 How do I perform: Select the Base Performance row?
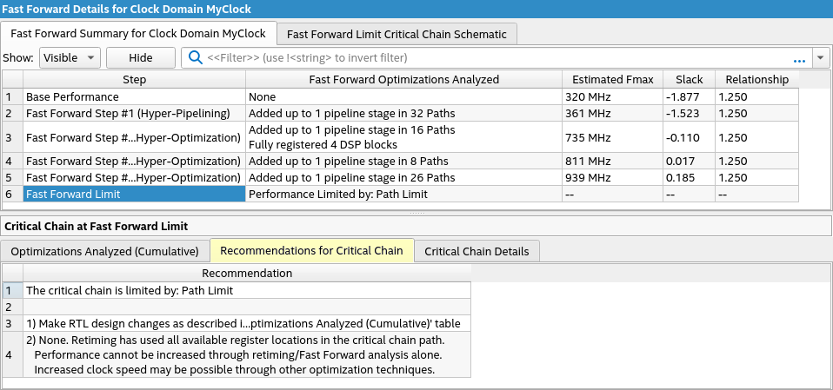click(135, 96)
